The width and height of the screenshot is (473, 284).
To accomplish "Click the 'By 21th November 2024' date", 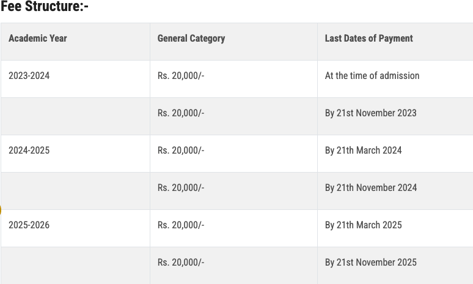I will click(x=371, y=188).
